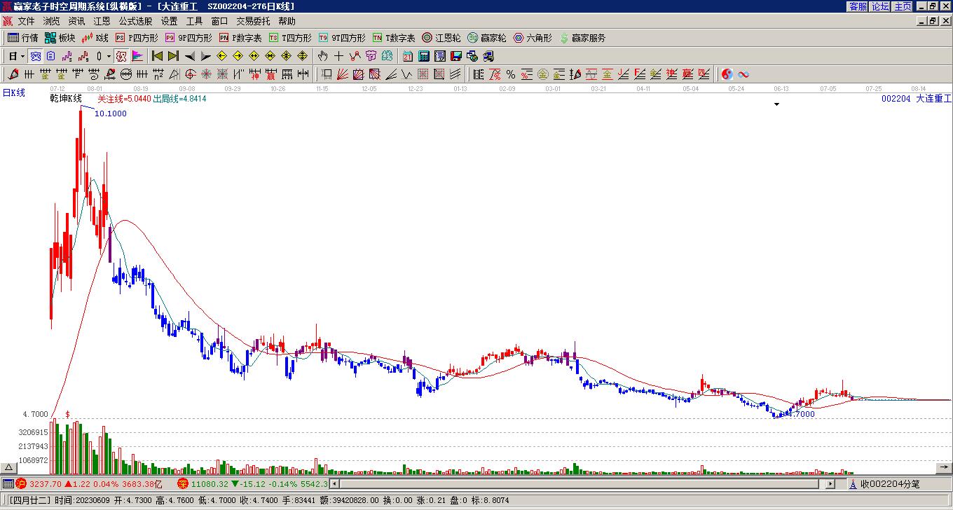Image resolution: width=953 pixels, height=510 pixels.
Task: Click the 行情 quotes toolbar button
Action: point(23,38)
